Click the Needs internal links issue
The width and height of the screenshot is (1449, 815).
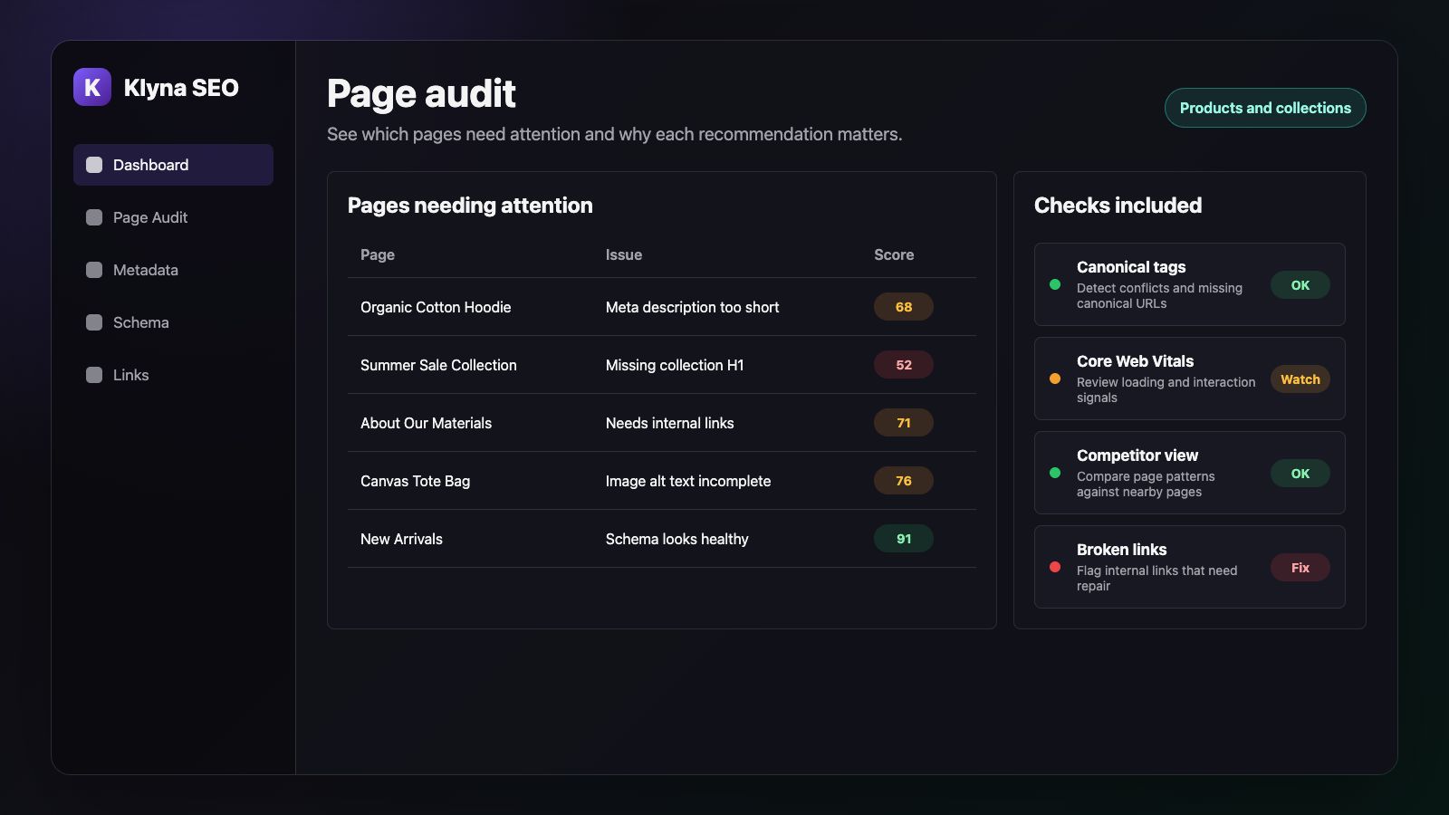click(670, 423)
